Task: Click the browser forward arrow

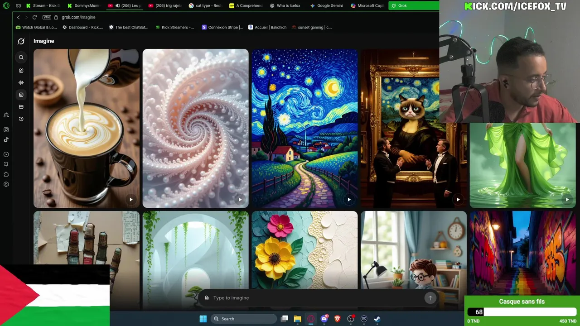Action: coord(26,17)
